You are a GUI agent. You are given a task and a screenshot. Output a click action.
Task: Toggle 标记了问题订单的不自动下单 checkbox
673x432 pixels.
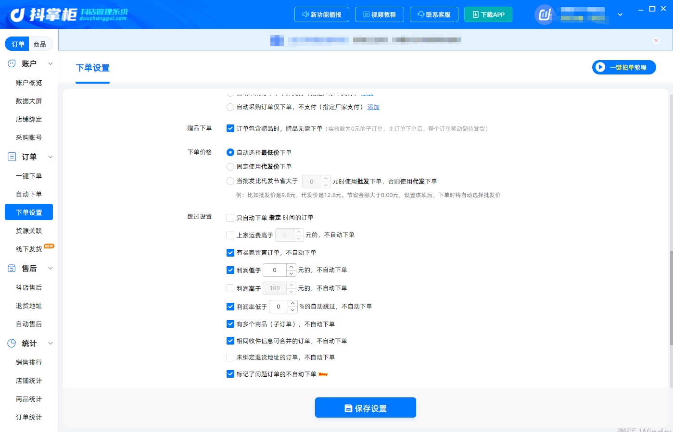230,374
